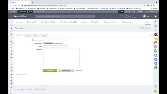Open the Fahrzeug menu item
This screenshot has width=167, height=94.
tap(19, 22)
